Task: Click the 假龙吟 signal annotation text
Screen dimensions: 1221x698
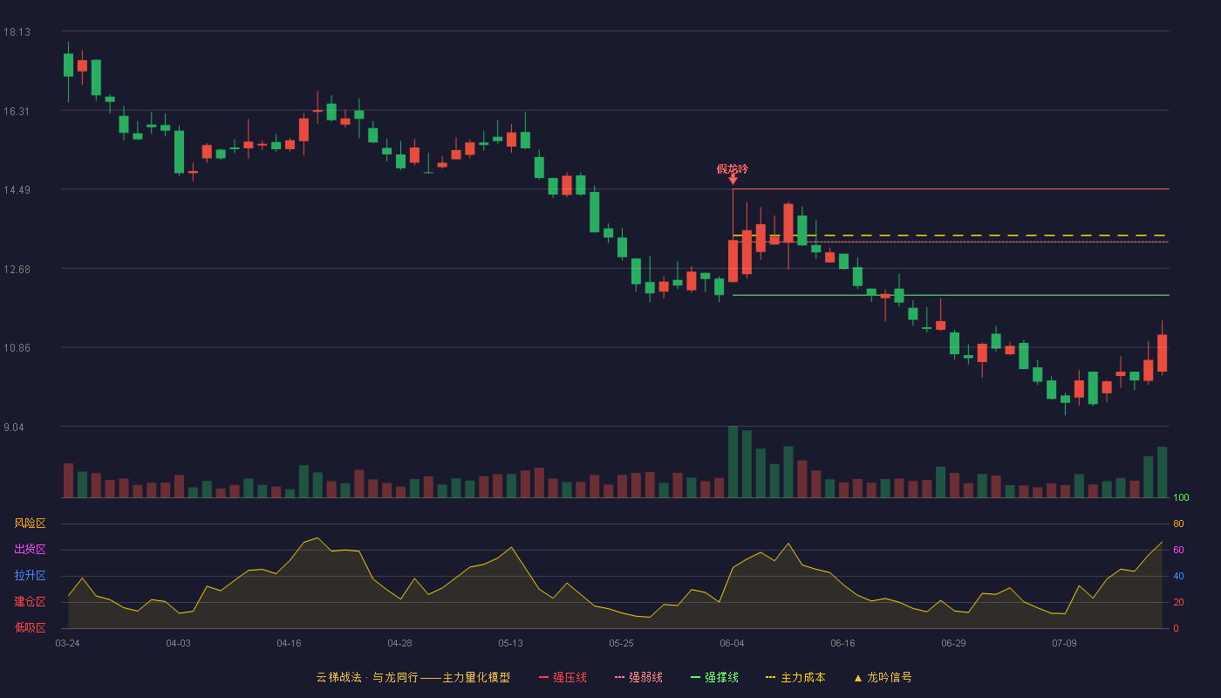Action: click(733, 168)
